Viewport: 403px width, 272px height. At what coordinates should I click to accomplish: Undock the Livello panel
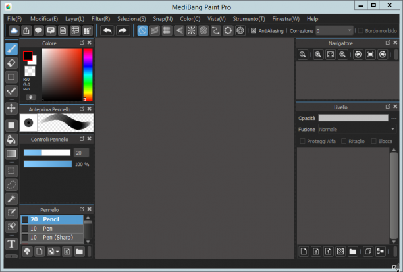pos(388,107)
